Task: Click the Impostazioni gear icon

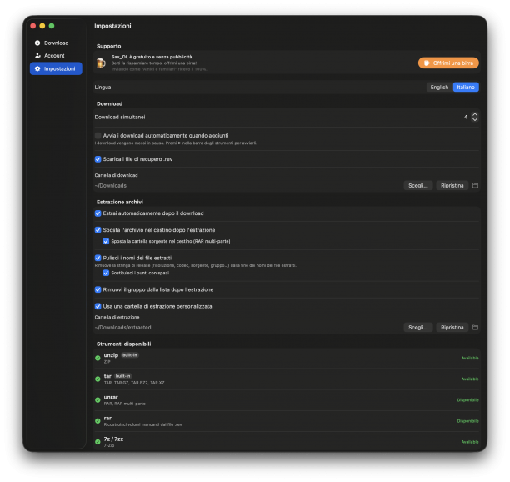Action: tap(37, 68)
